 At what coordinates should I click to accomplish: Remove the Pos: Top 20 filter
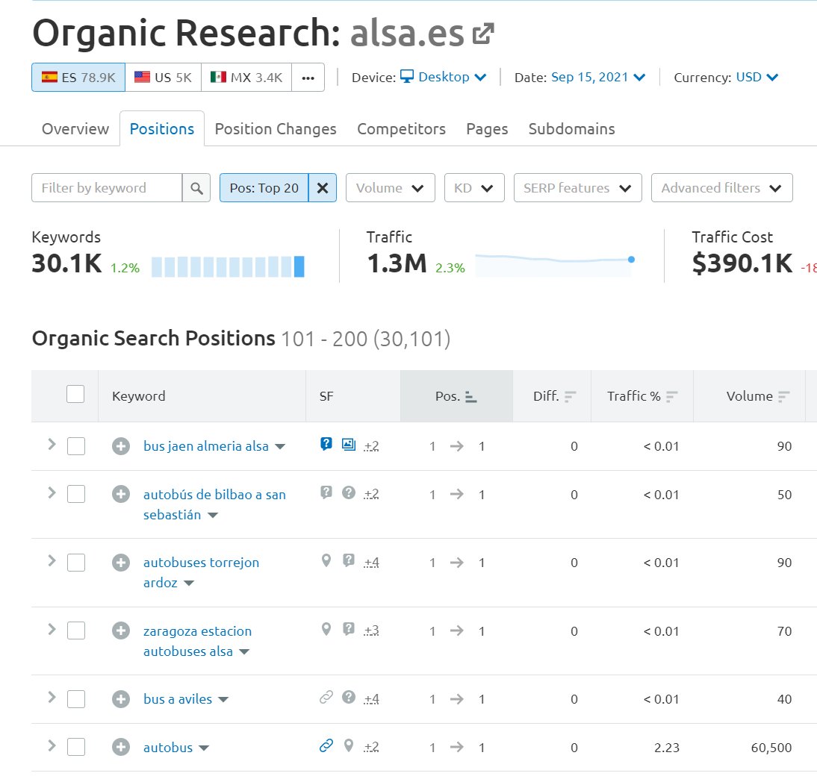click(323, 188)
